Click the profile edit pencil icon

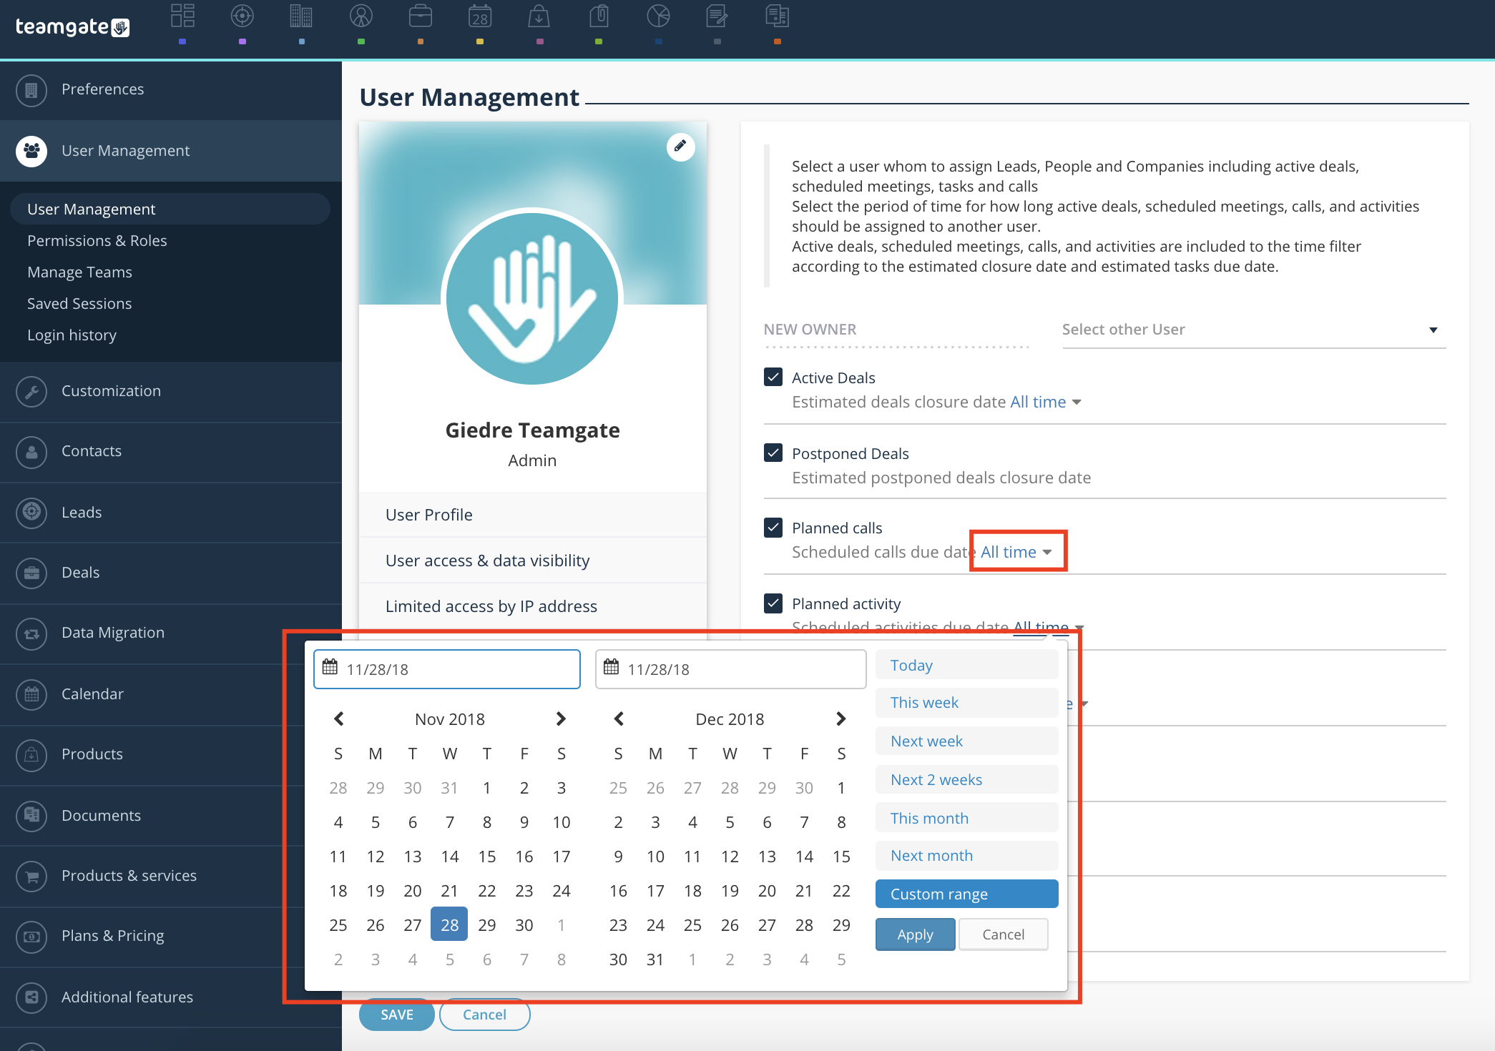(x=680, y=147)
